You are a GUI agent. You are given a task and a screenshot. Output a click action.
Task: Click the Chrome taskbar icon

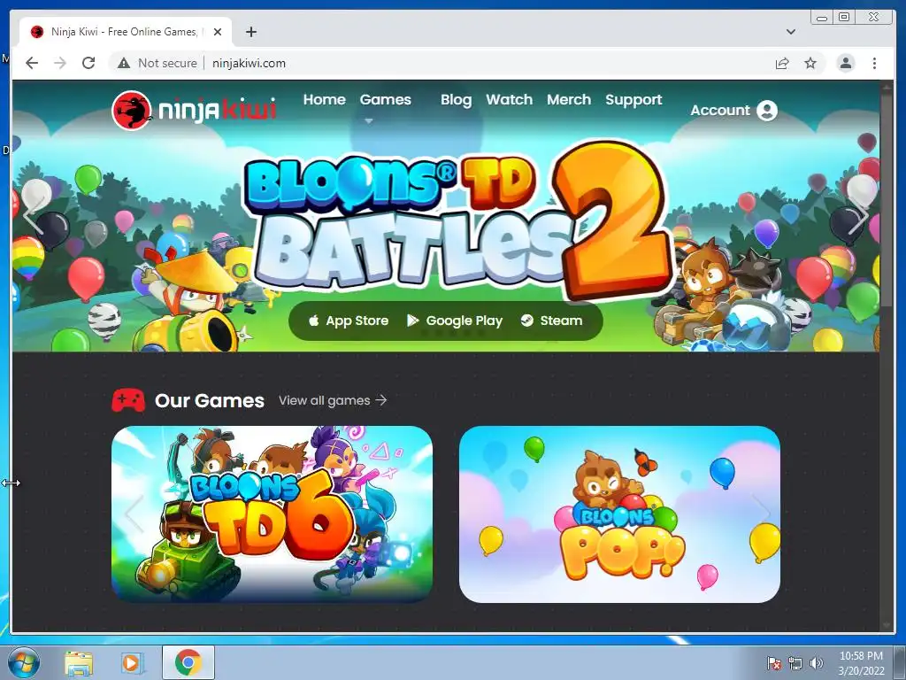188,662
